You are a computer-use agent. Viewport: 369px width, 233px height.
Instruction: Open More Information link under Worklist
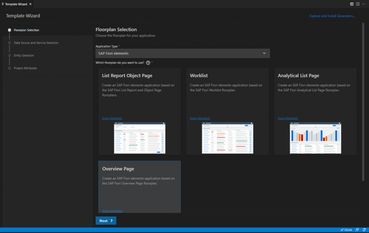[x=200, y=118]
